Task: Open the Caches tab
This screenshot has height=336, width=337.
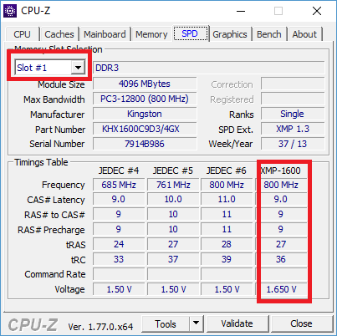Action: (59, 34)
